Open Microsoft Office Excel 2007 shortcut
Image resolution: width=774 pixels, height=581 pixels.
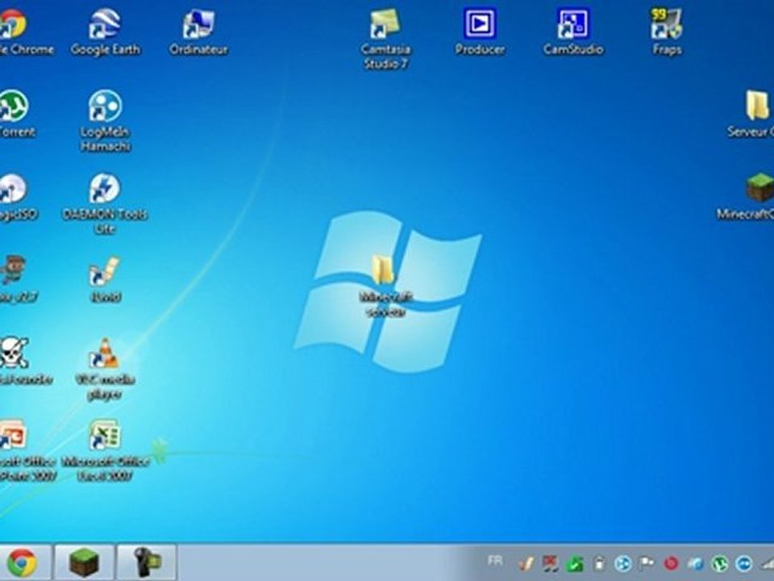[105, 450]
